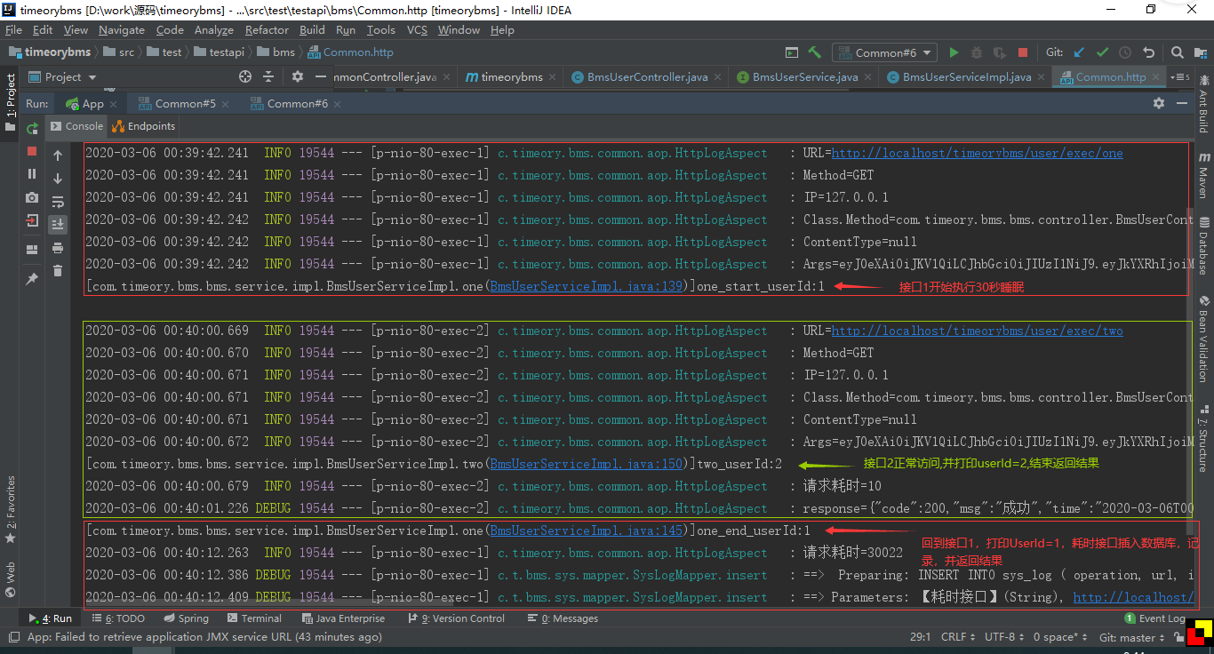Open Project panel settings gear

(x=298, y=77)
